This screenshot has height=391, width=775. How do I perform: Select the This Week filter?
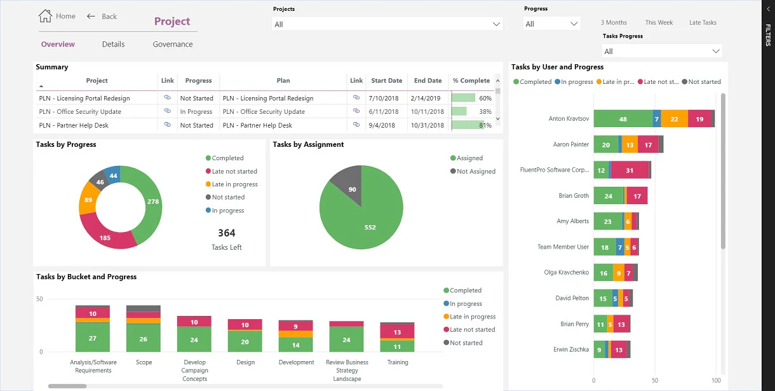coord(659,22)
